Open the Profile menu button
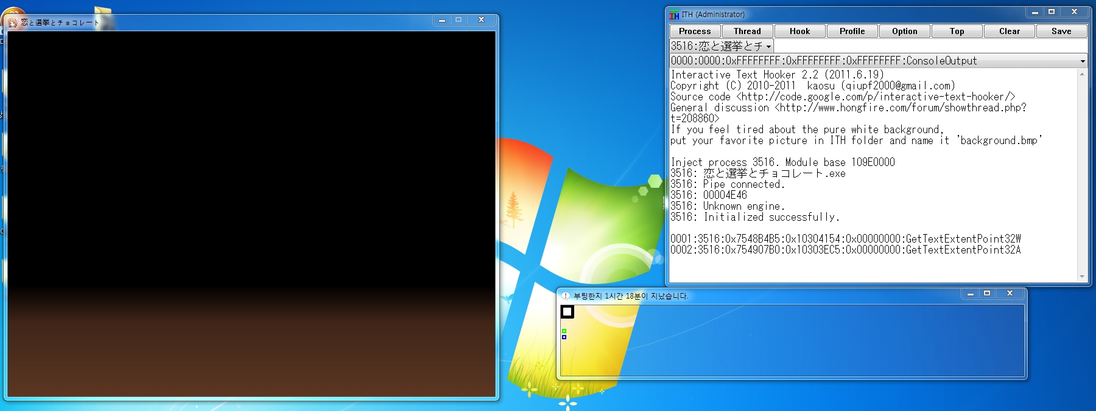 852,31
